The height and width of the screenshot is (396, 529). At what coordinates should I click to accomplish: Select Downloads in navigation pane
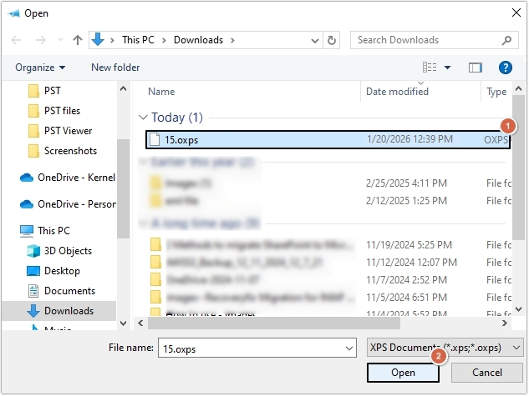click(59, 310)
